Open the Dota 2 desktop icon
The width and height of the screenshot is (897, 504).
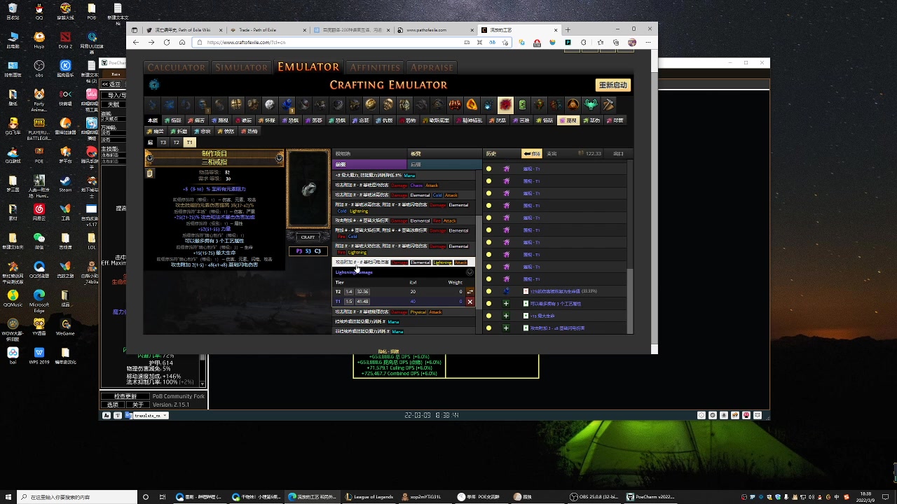pos(65,39)
